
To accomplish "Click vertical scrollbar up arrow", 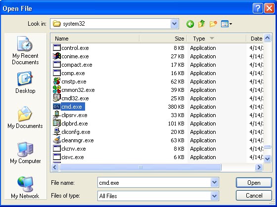I will click(x=267, y=38).
